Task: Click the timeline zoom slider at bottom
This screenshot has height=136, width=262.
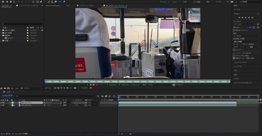Action: (x=124, y=134)
